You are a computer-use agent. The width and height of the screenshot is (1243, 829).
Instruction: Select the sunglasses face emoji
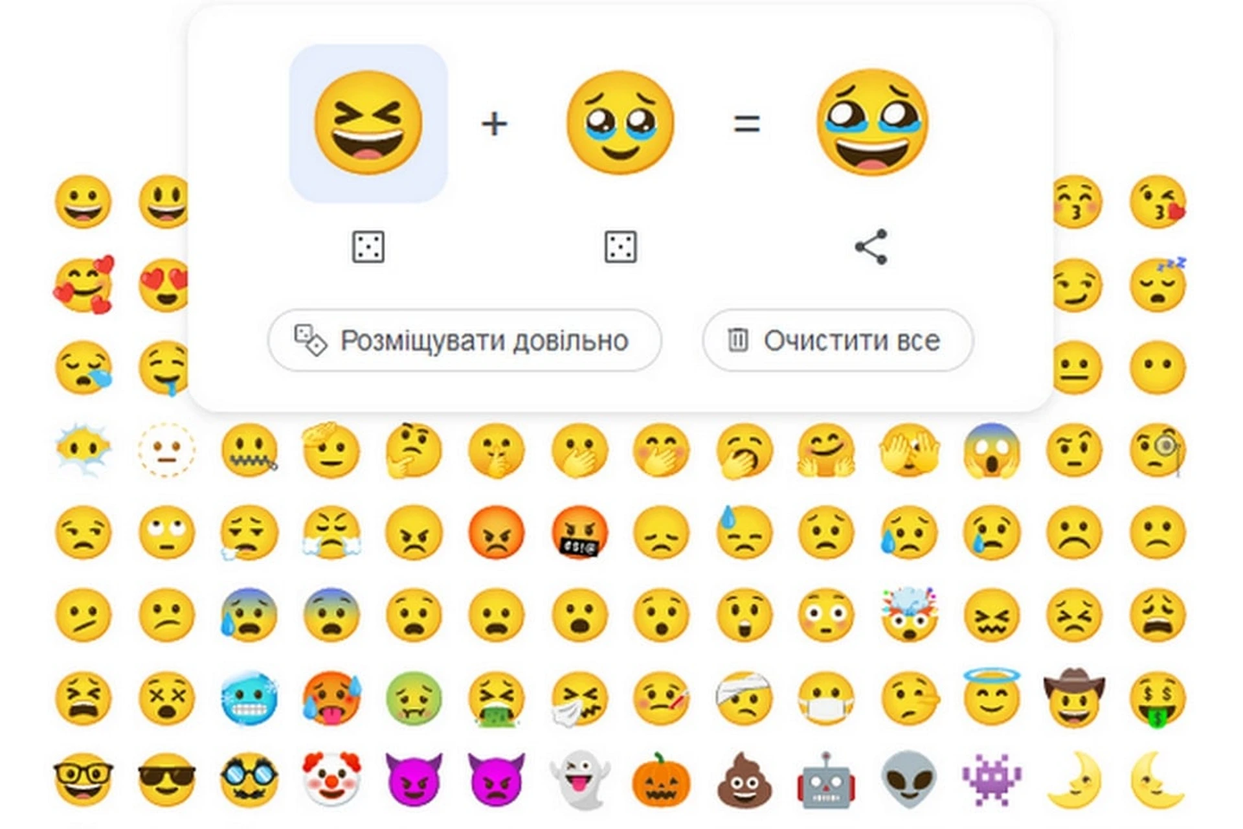166,779
